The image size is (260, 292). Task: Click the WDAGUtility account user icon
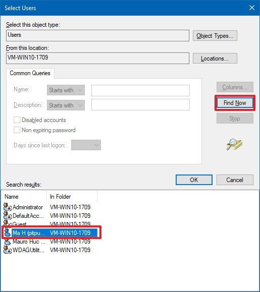pyautogui.click(x=8, y=250)
